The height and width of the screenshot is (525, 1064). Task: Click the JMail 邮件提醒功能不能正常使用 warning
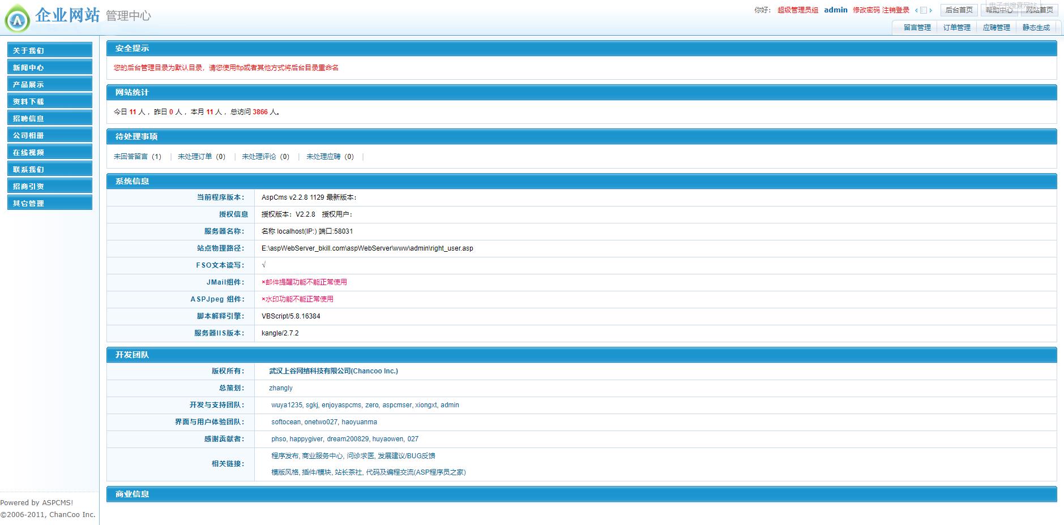pos(304,282)
